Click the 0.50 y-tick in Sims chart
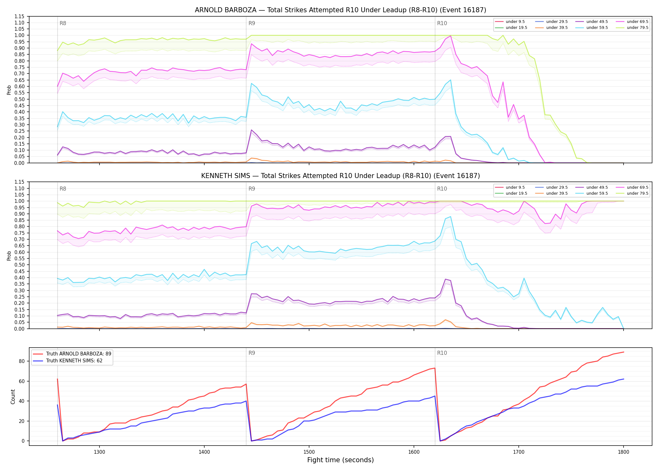 point(19,265)
